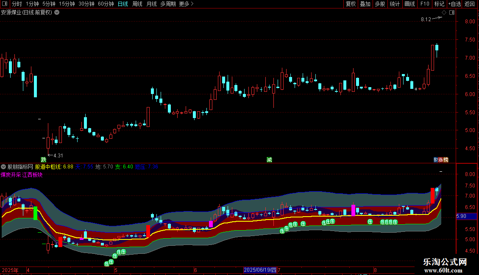Viewport: 479px width, 275px height.
Task: Click the 减 marker on the chart
Action: click(x=269, y=160)
